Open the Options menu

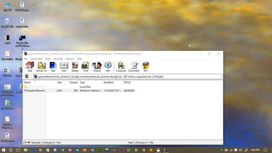[70, 59]
